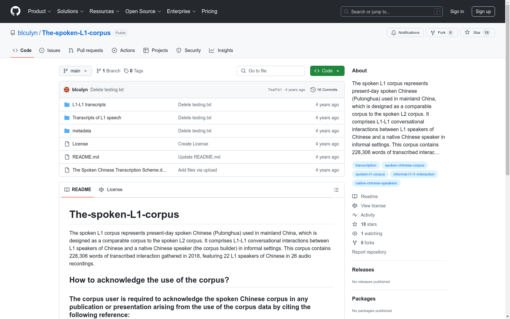Click the Sign up button

[x=483, y=11]
